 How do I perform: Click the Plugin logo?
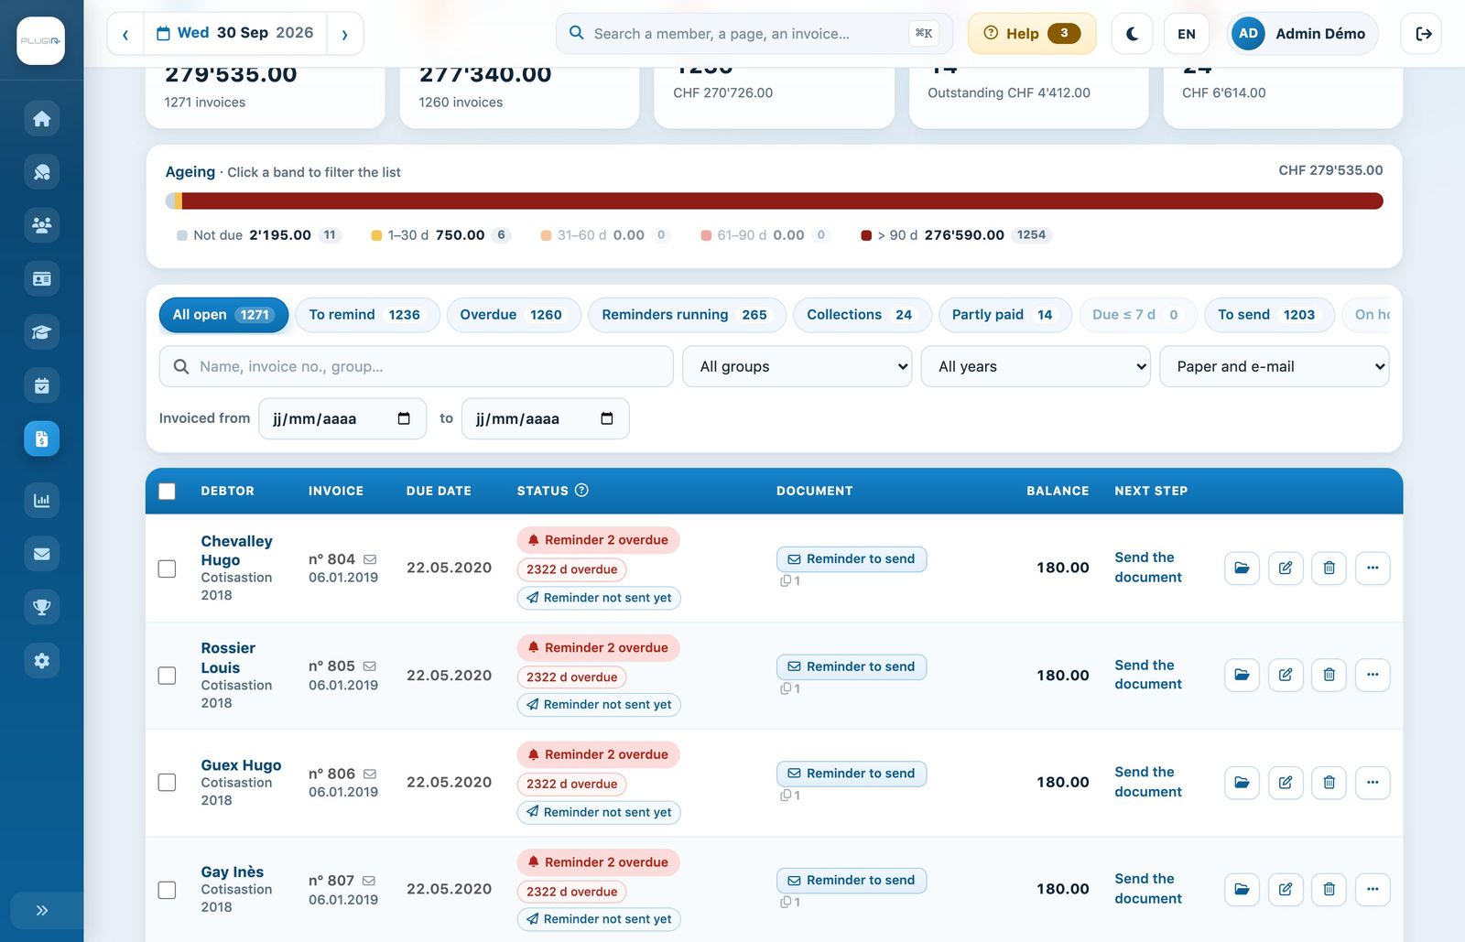pos(40,40)
